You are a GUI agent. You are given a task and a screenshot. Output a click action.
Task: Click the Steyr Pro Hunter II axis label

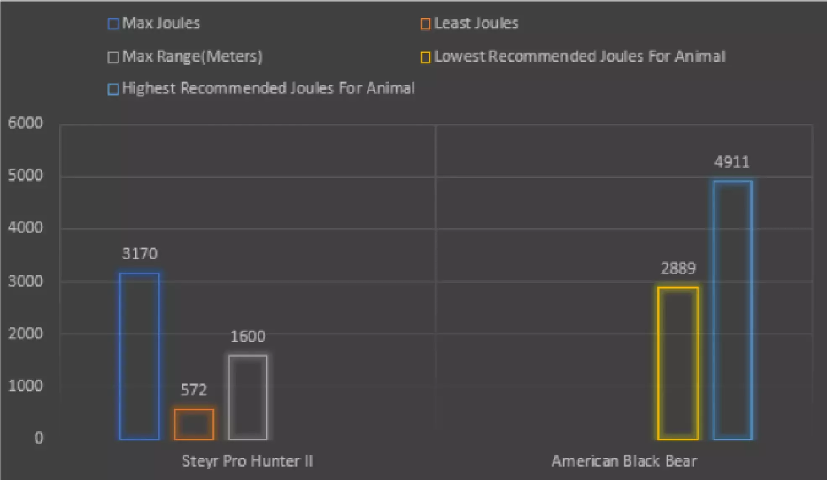click(247, 461)
